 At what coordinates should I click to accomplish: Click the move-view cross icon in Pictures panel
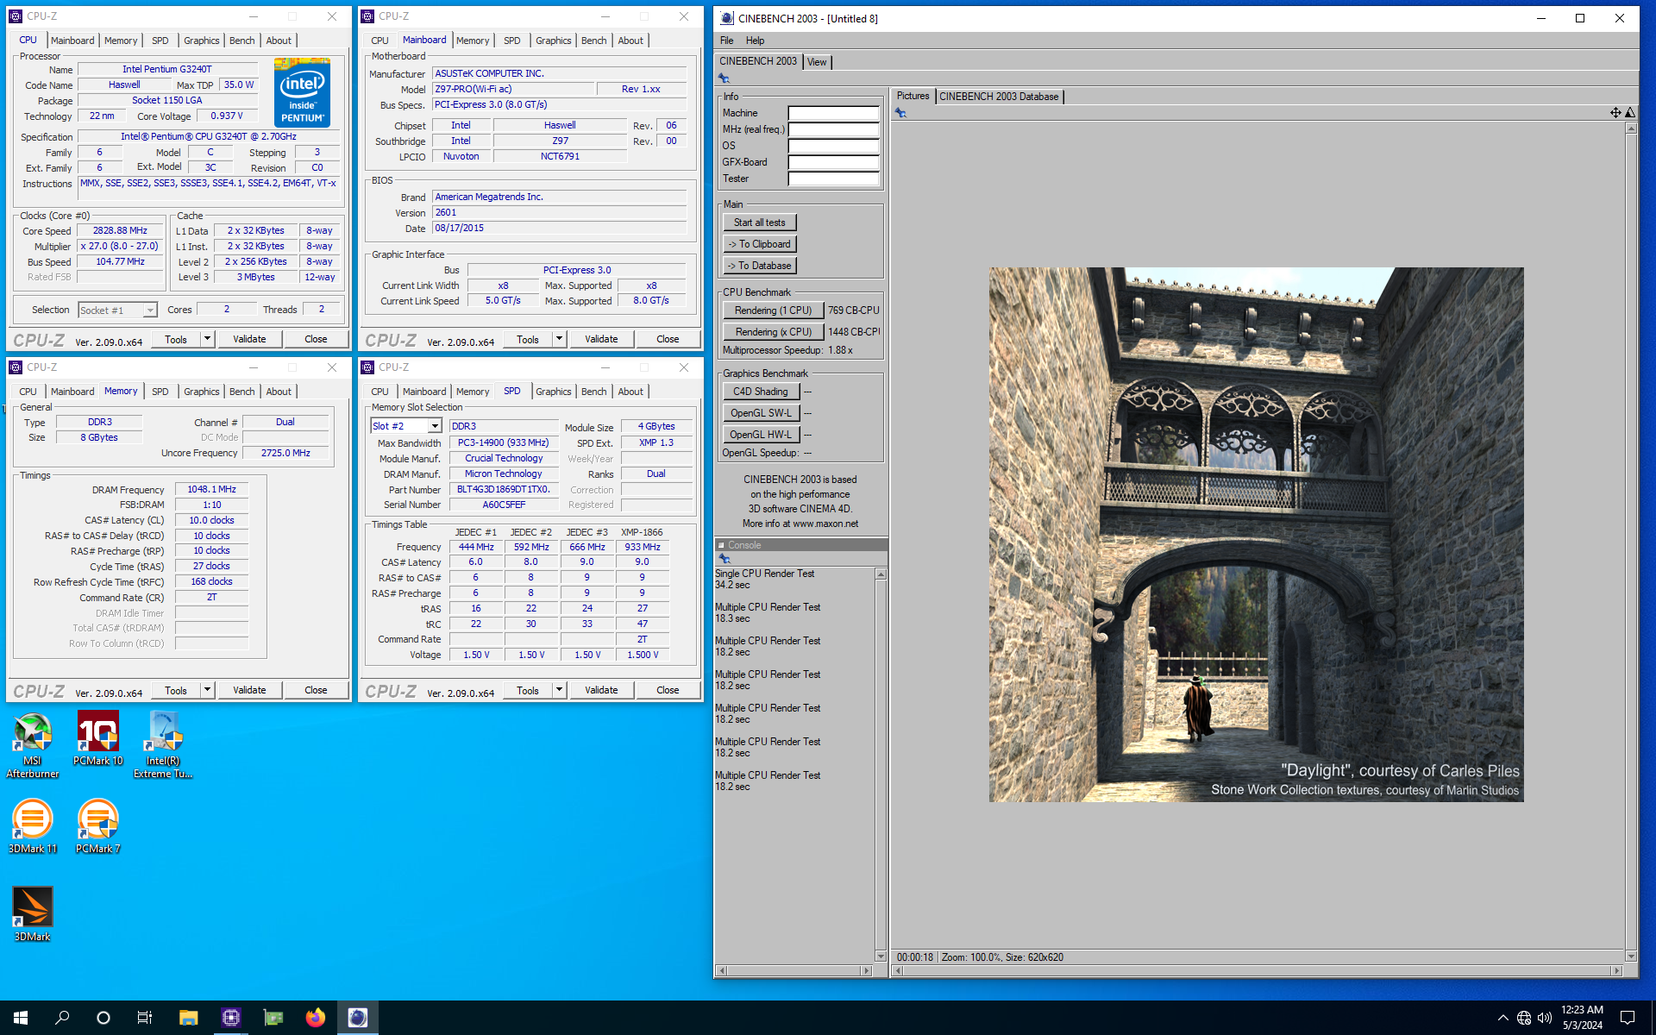pyautogui.click(x=1615, y=113)
